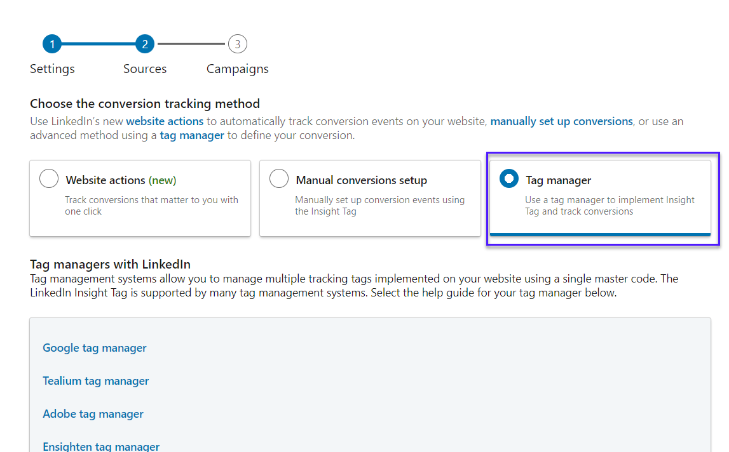Choose the Manual conversions setup radio button
The height and width of the screenshot is (452, 729).
pyautogui.click(x=279, y=178)
